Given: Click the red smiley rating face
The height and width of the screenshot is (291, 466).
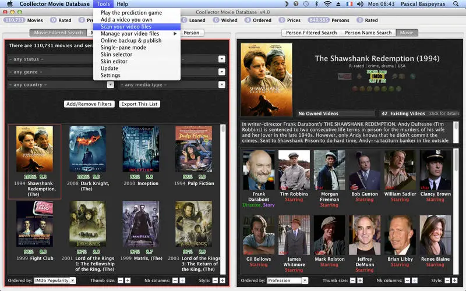Looking at the screenshot, I should click(x=355, y=88).
